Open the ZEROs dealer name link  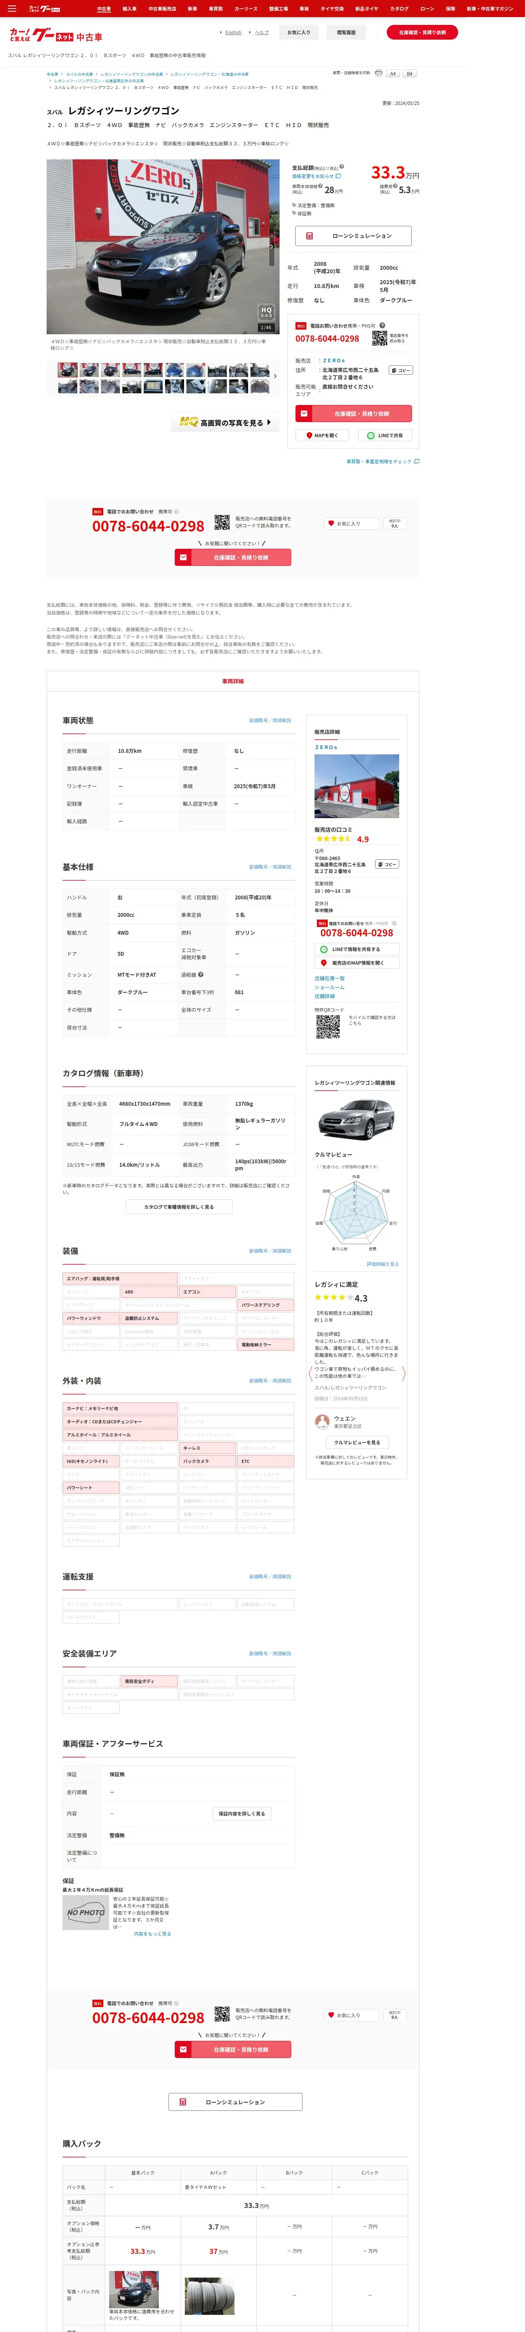click(x=326, y=747)
